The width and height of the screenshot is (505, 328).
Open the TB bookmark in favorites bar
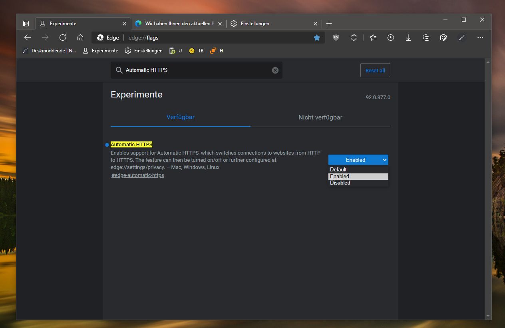click(x=196, y=51)
